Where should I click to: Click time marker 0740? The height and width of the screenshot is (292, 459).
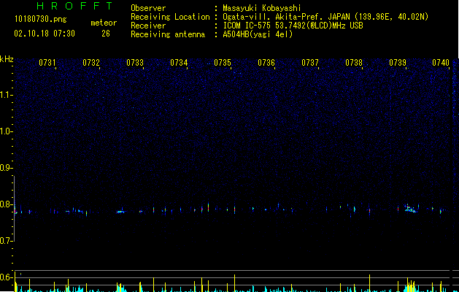tap(441, 63)
